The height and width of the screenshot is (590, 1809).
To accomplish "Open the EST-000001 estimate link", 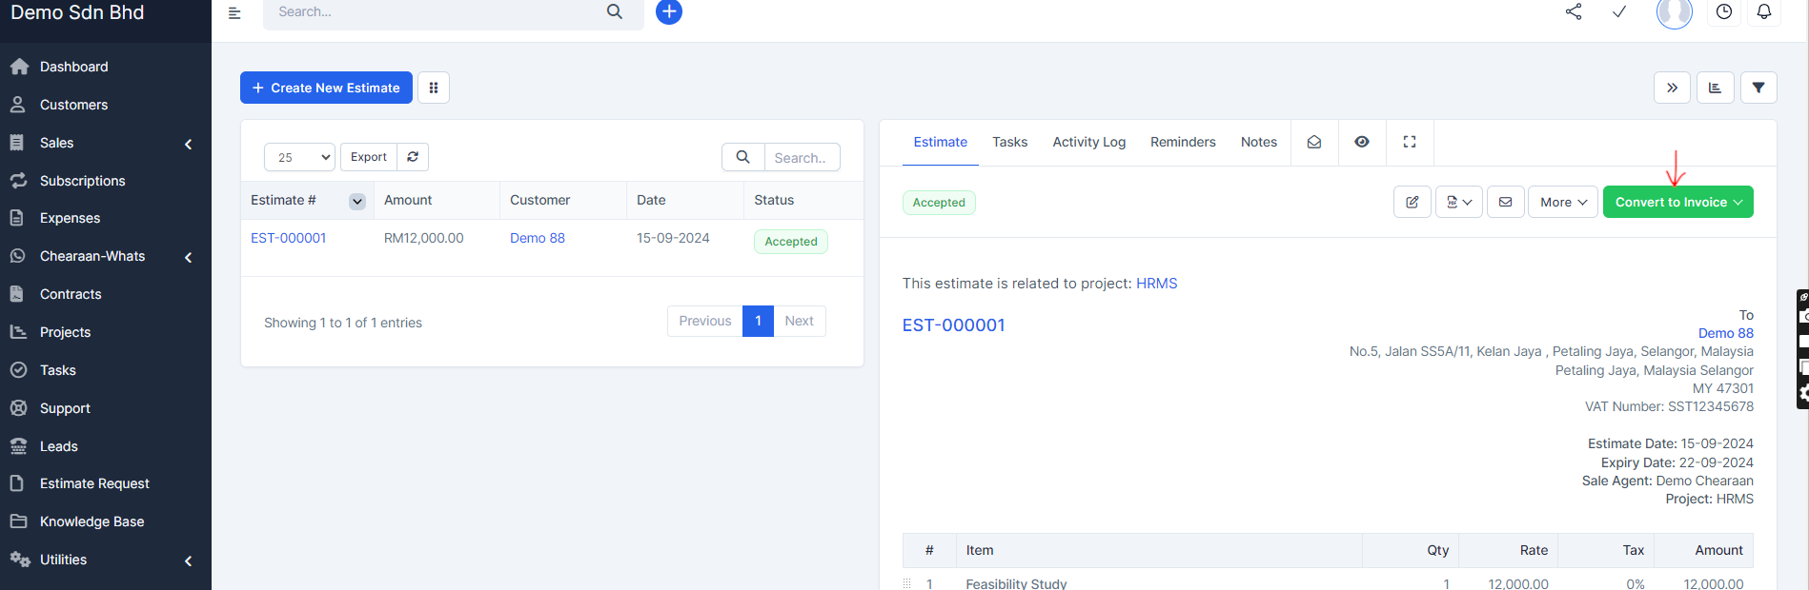I will click(289, 238).
